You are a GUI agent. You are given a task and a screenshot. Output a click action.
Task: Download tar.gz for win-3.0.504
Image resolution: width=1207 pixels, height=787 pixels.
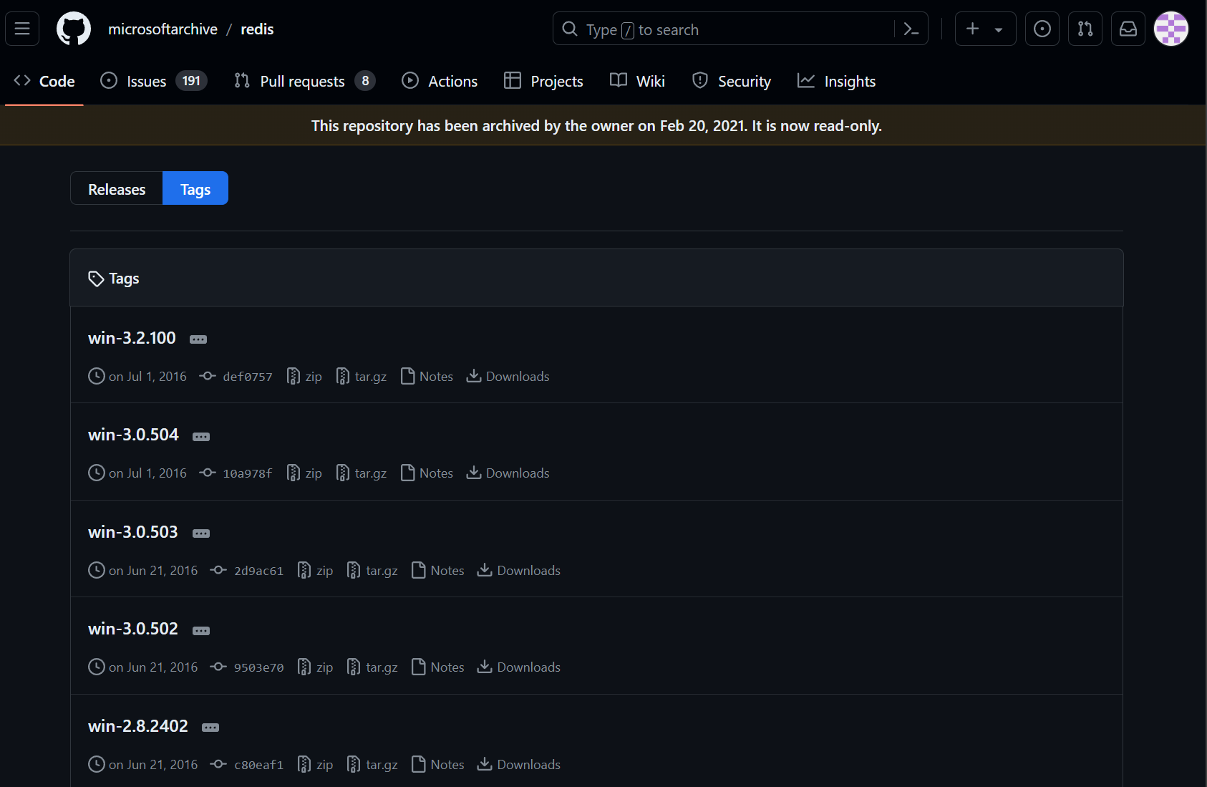(x=362, y=473)
